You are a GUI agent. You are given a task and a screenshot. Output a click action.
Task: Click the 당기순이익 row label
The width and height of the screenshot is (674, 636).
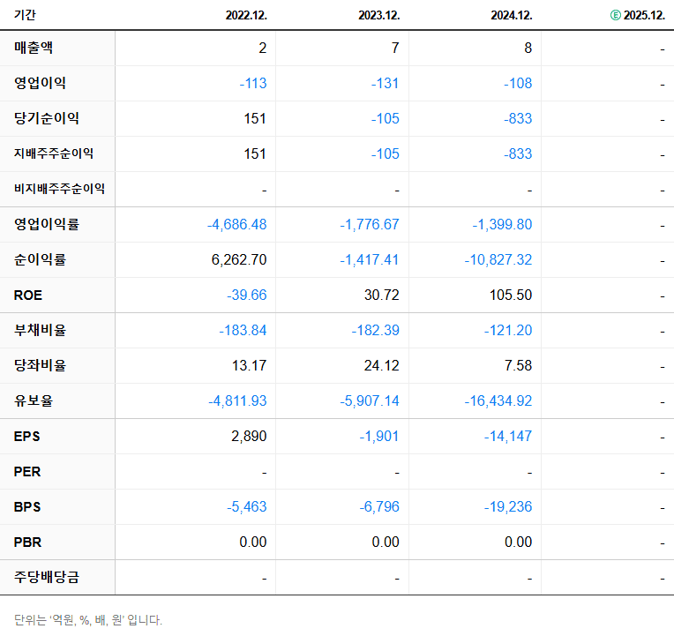coord(47,118)
